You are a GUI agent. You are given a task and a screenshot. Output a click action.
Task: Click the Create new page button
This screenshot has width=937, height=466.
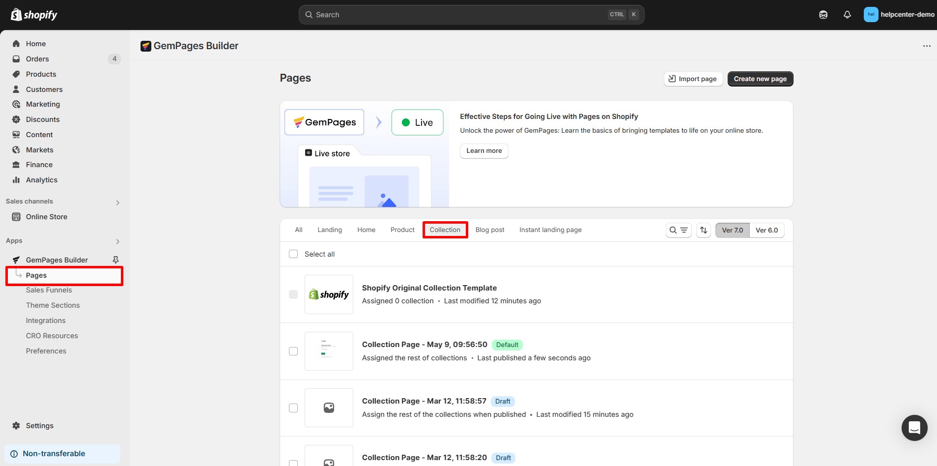coord(760,79)
